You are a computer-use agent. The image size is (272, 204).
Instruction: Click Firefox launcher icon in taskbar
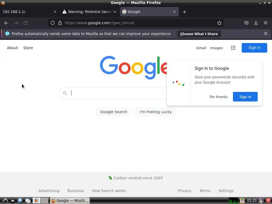36,201
